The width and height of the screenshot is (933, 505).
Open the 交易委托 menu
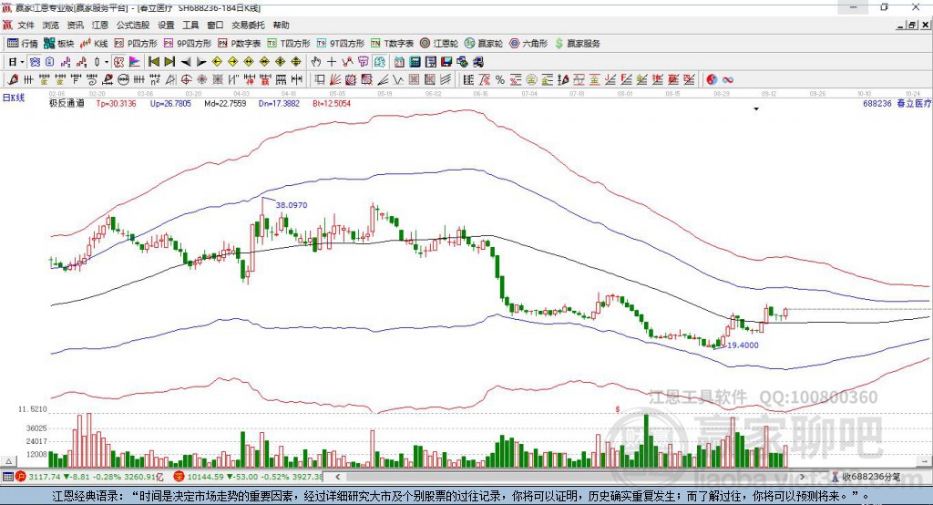tap(248, 25)
